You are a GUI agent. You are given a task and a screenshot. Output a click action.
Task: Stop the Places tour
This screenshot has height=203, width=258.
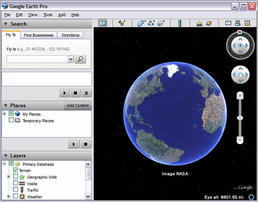tap(86, 144)
